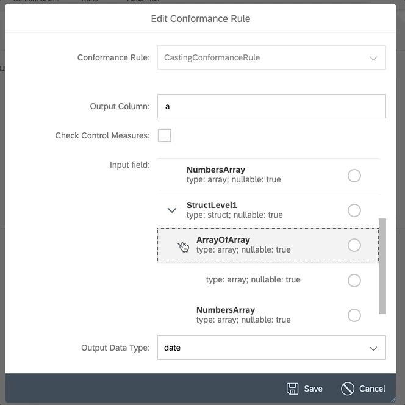Select the nested NumbersArray radio button
This screenshot has width=405, height=405.
click(354, 315)
